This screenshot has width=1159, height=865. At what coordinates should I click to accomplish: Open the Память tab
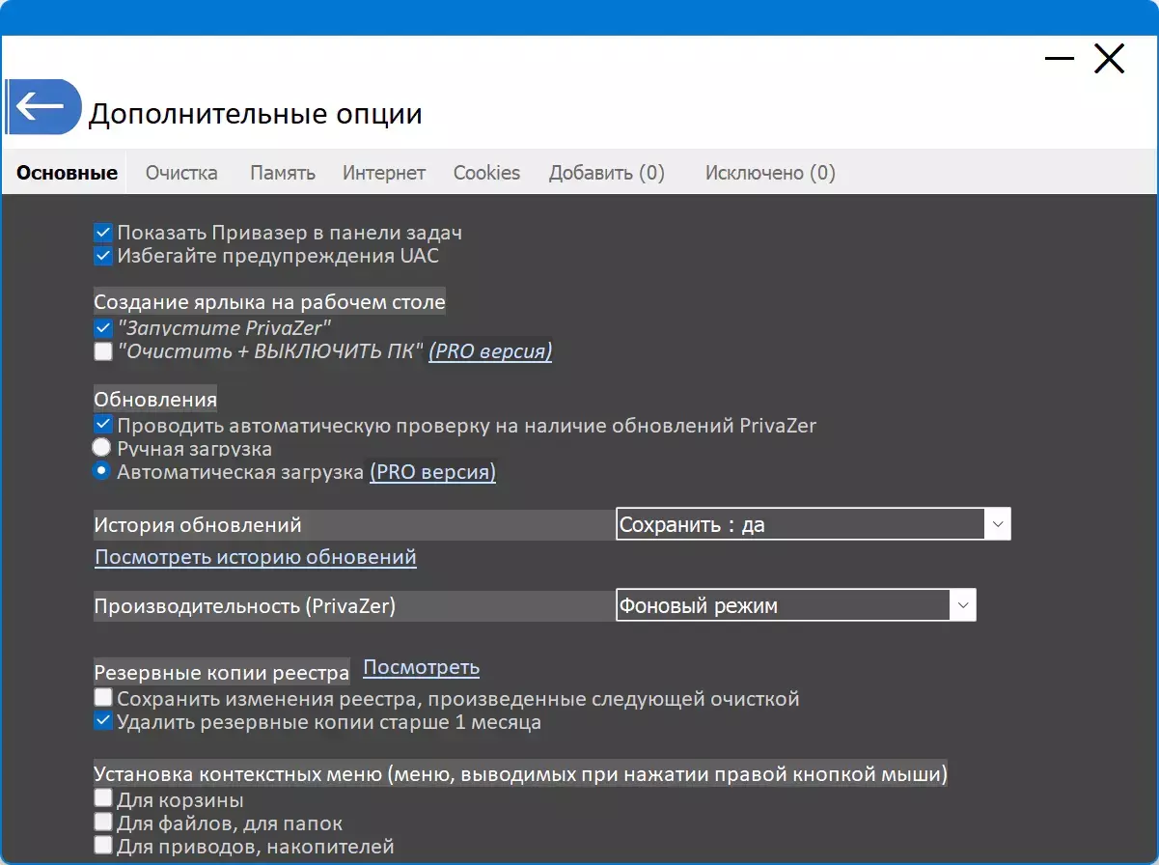click(282, 172)
